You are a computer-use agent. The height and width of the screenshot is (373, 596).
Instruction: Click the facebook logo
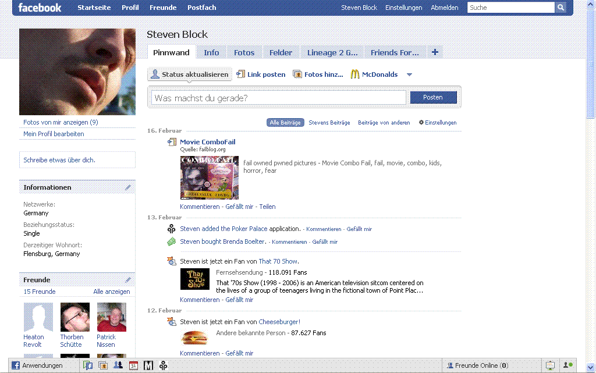40,8
